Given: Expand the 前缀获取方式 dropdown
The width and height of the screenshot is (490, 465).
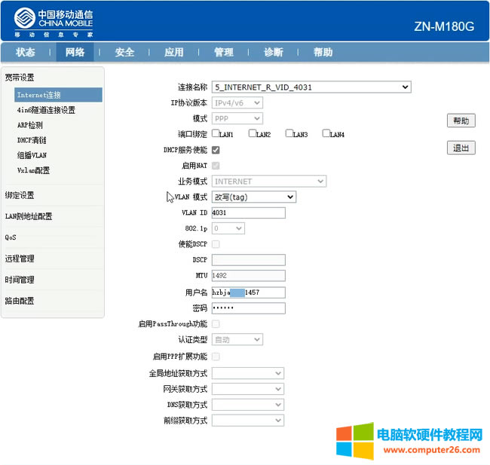Looking at the screenshot, I should tap(248, 421).
